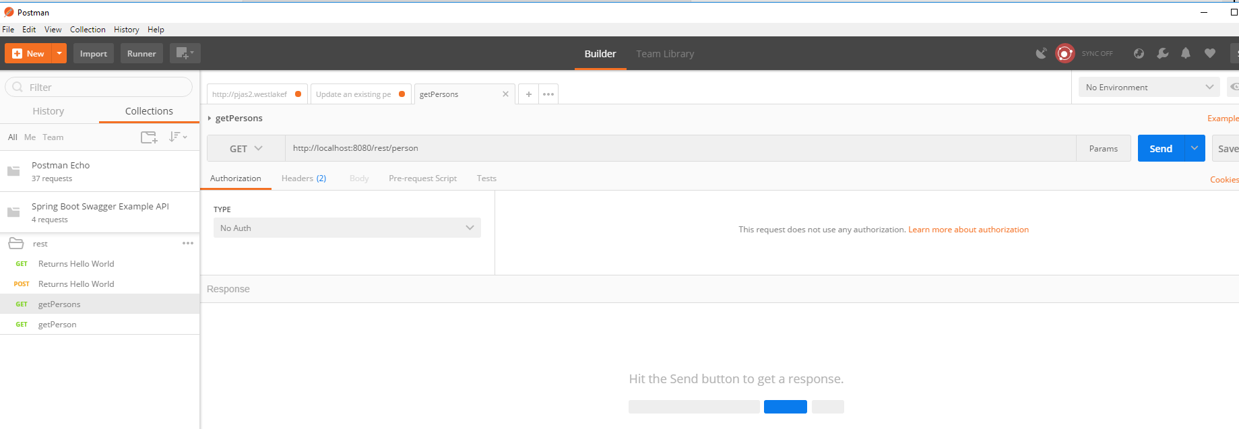The height and width of the screenshot is (429, 1239).
Task: Click the request URL field
Action: tap(680, 148)
